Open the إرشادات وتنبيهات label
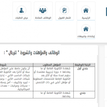Image resolution: width=107 pixels, height=107 pixels. point(86,36)
